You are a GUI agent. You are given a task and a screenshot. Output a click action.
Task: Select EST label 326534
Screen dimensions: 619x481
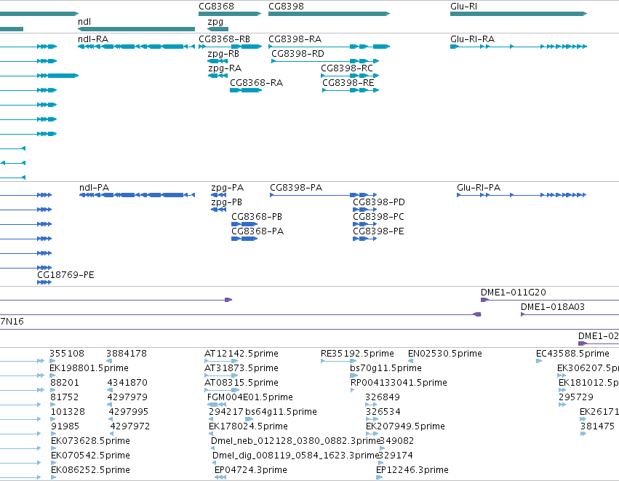point(383,412)
